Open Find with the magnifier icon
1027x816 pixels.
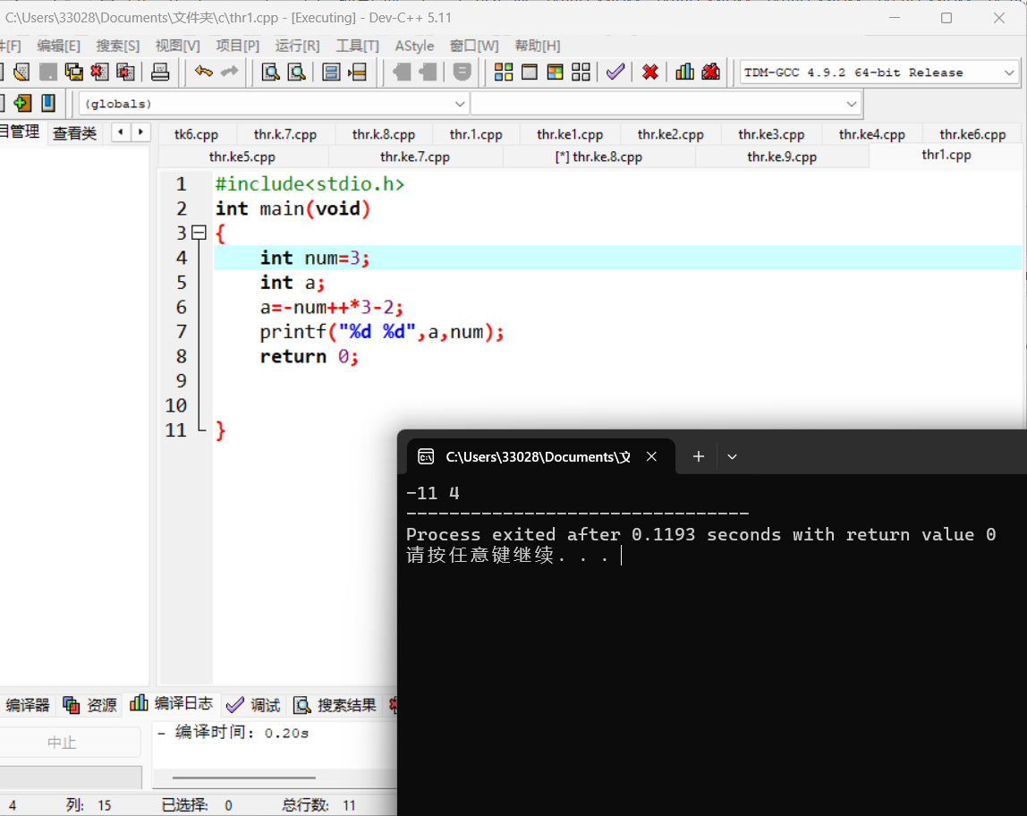(x=270, y=72)
